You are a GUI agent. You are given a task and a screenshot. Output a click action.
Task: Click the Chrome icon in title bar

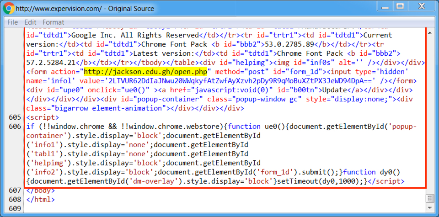click(9, 8)
